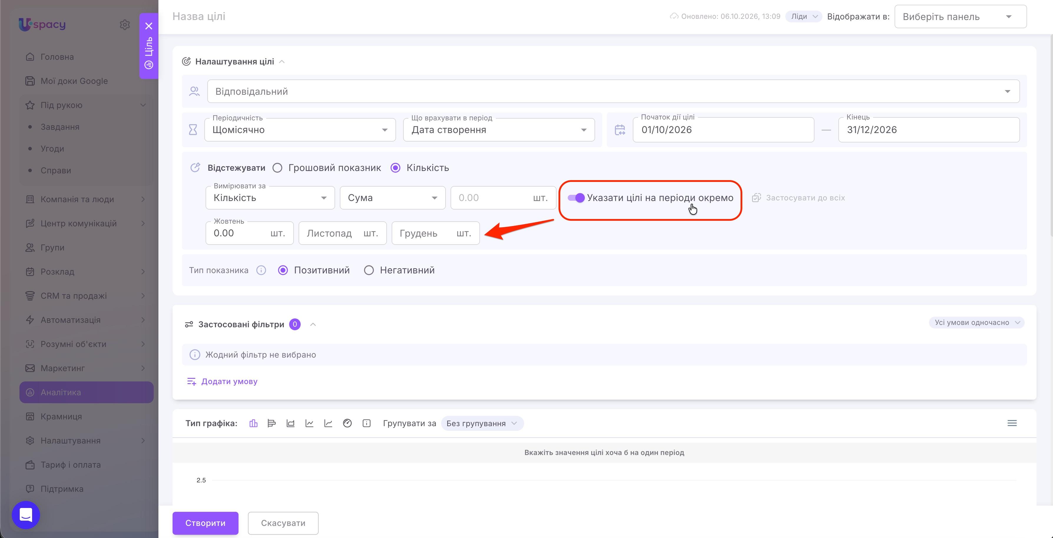Select the line chart type icon

[309, 423]
